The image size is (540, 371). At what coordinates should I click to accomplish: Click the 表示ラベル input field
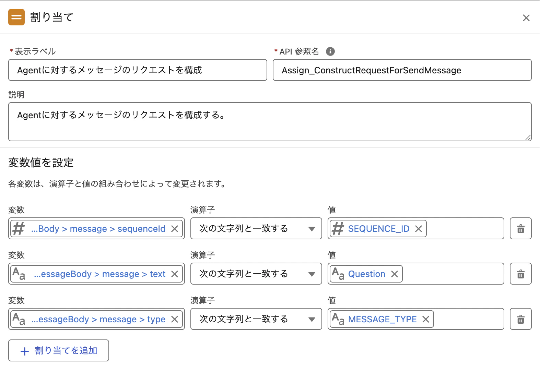click(x=138, y=70)
